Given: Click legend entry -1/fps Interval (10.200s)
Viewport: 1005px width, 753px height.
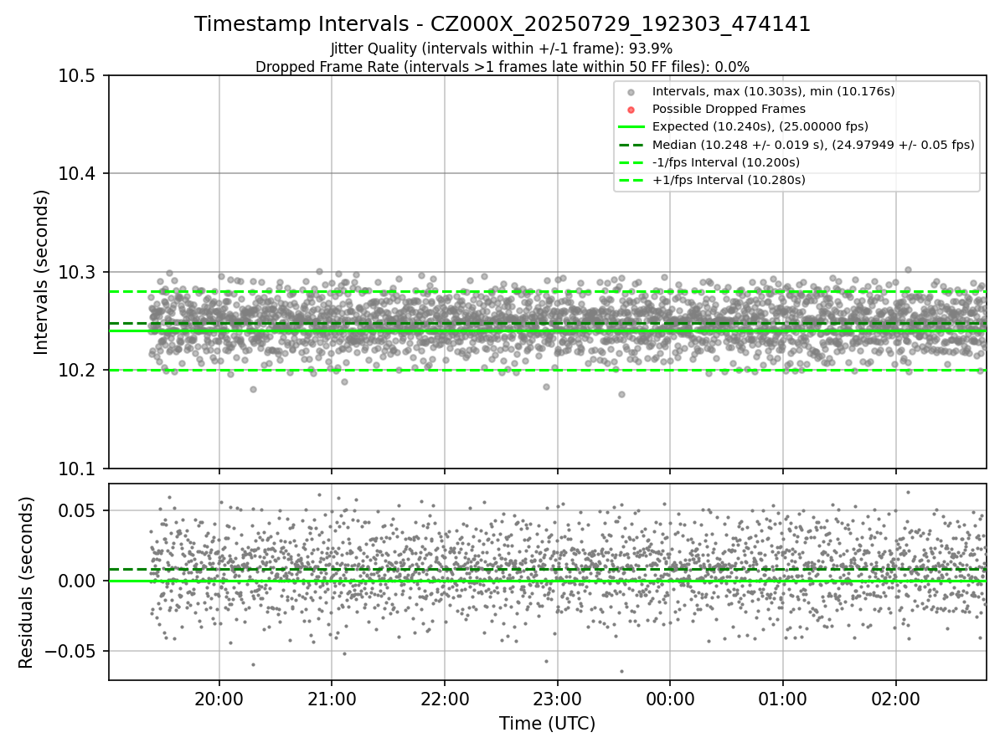Looking at the screenshot, I should coord(726,162).
